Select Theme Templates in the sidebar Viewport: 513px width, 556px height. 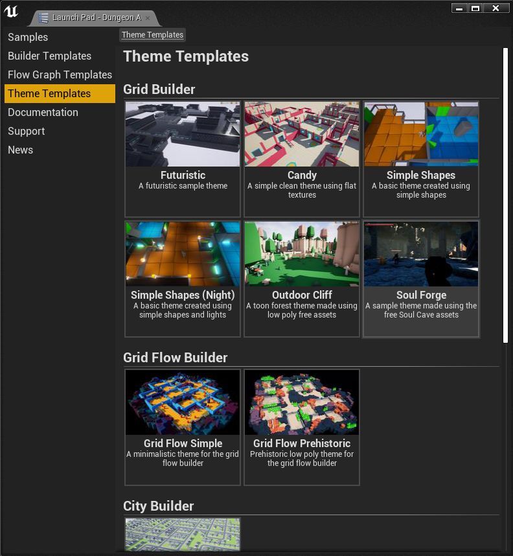coord(60,93)
